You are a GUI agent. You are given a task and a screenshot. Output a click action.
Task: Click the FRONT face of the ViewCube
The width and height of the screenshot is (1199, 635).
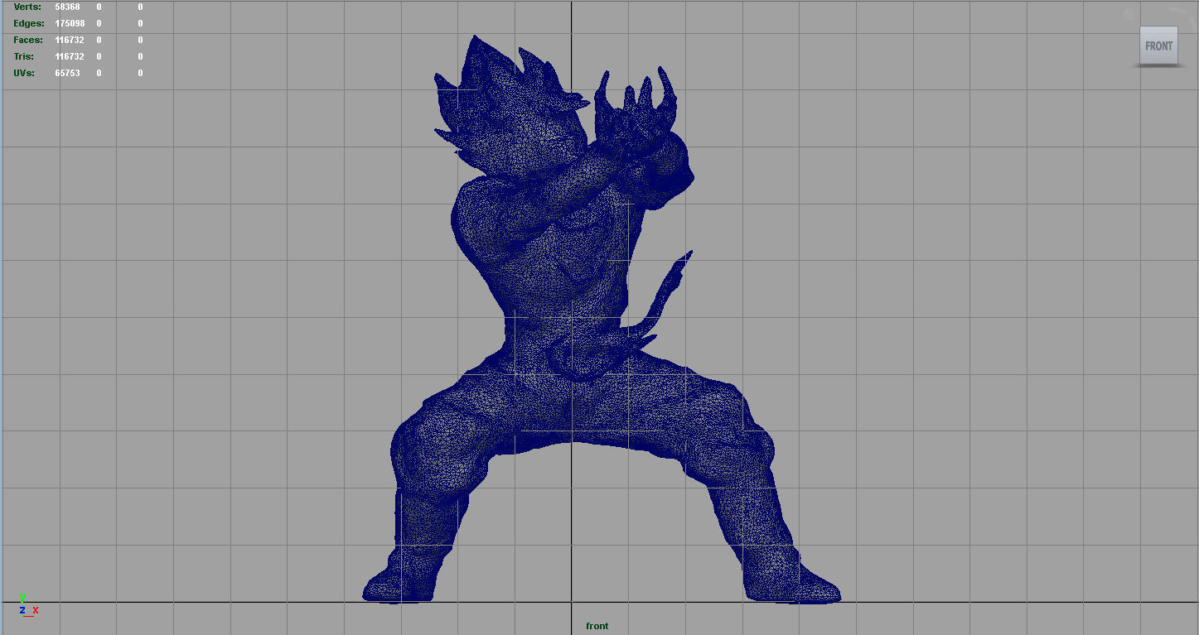1158,46
